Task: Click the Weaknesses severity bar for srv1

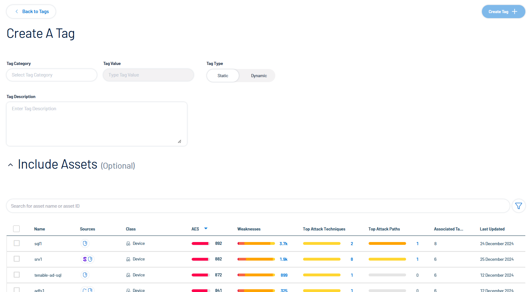Action: point(256,259)
